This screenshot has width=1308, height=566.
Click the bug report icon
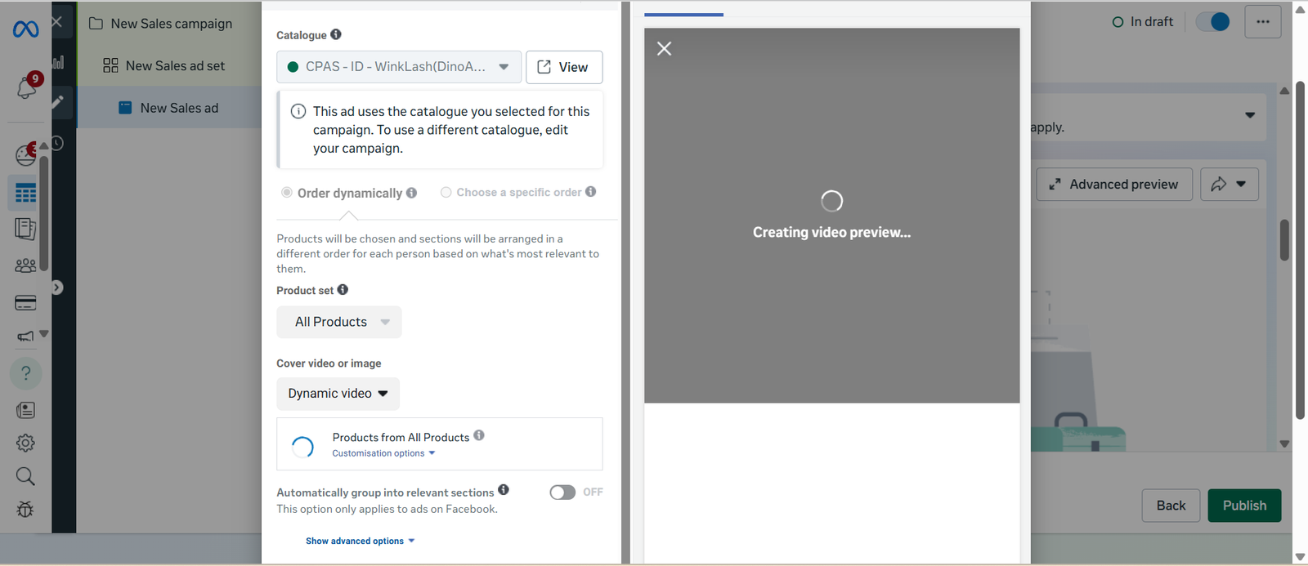click(x=25, y=510)
